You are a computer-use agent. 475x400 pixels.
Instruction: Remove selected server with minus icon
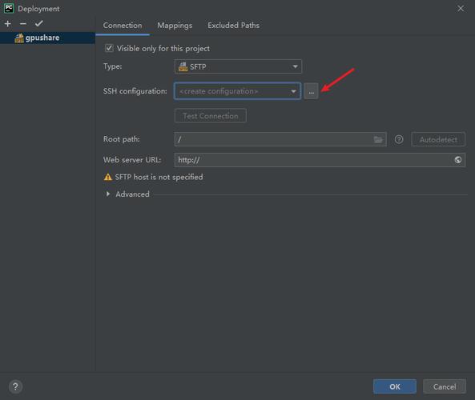click(23, 24)
